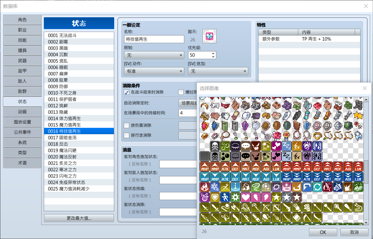Uncheck 在战斗结束时消除 checkbox

coord(127,92)
